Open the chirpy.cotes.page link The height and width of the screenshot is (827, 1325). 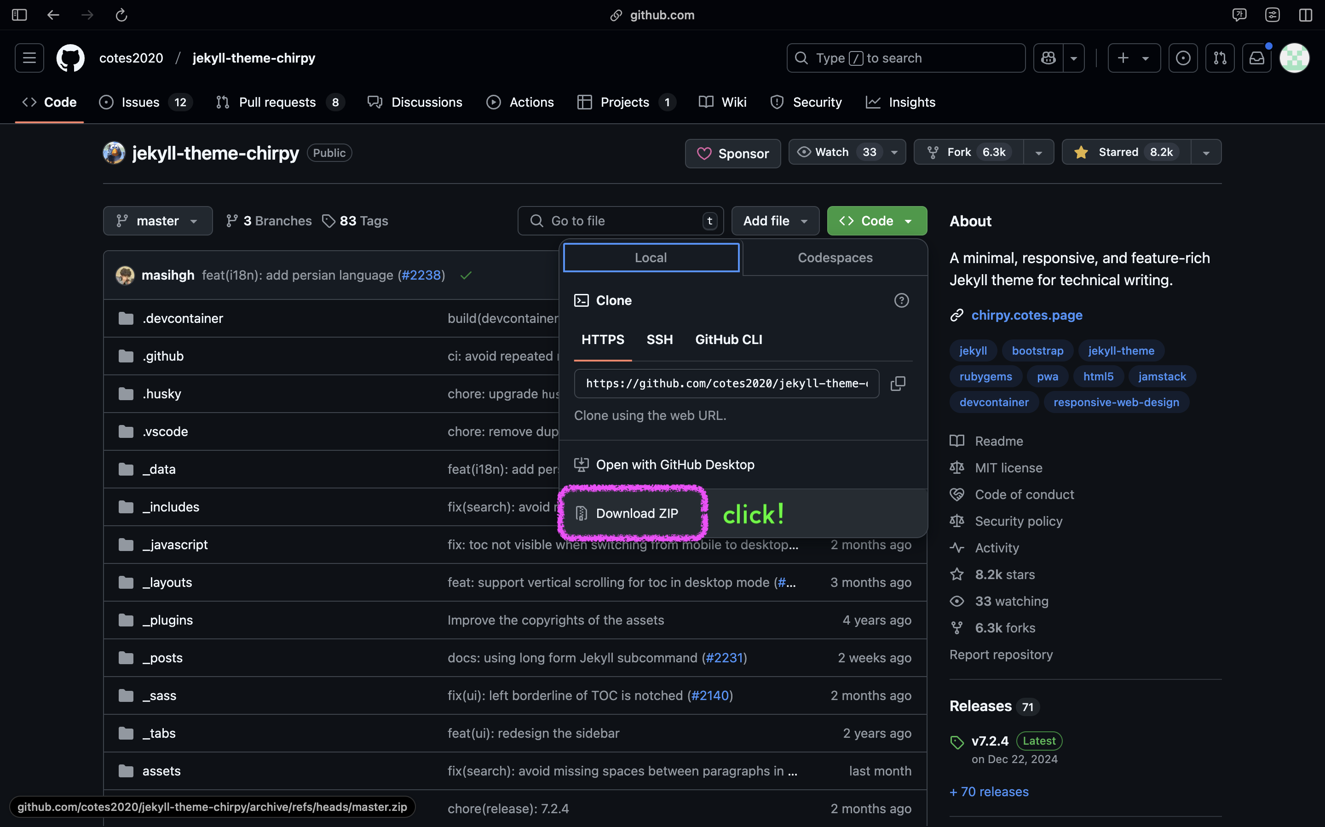(1026, 315)
